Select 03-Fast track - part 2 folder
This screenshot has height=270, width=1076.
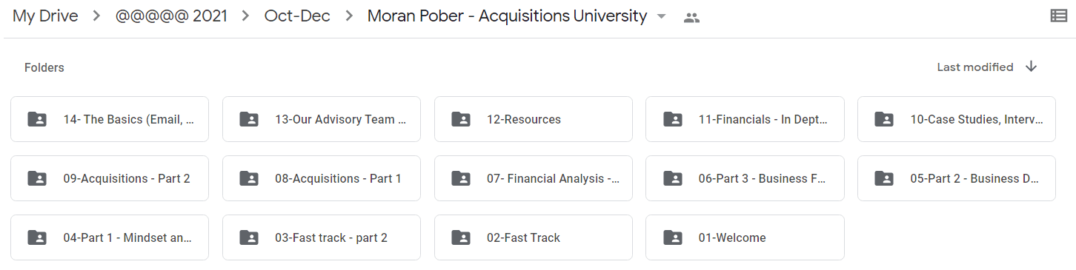coord(322,237)
